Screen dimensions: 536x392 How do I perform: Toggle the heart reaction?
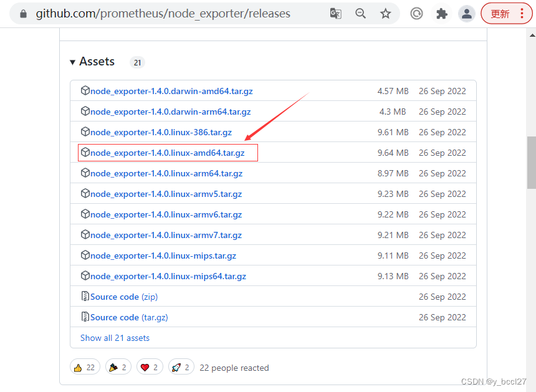(150, 368)
